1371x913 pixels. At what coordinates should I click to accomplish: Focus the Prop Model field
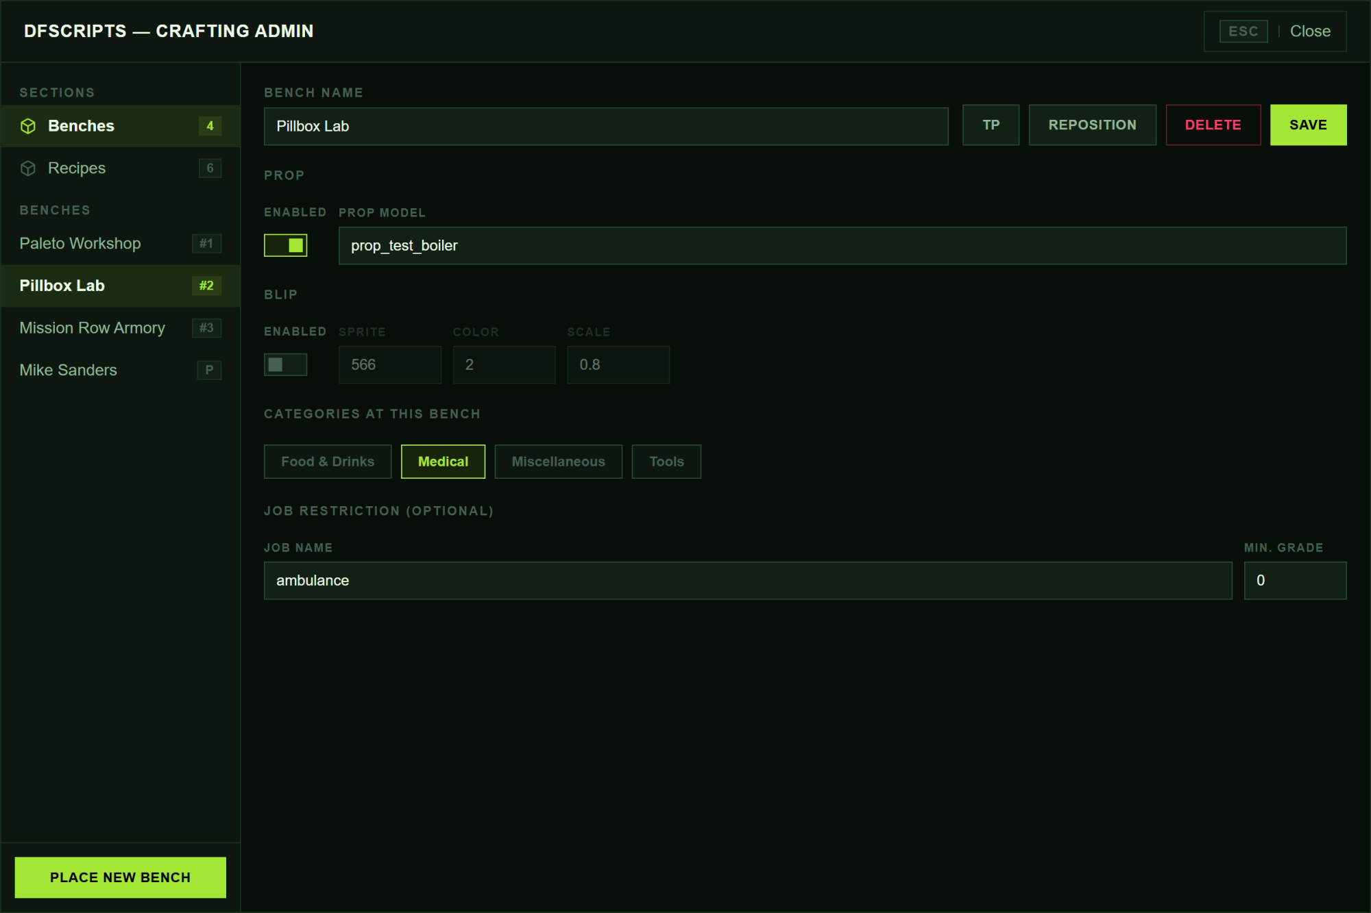coord(842,246)
